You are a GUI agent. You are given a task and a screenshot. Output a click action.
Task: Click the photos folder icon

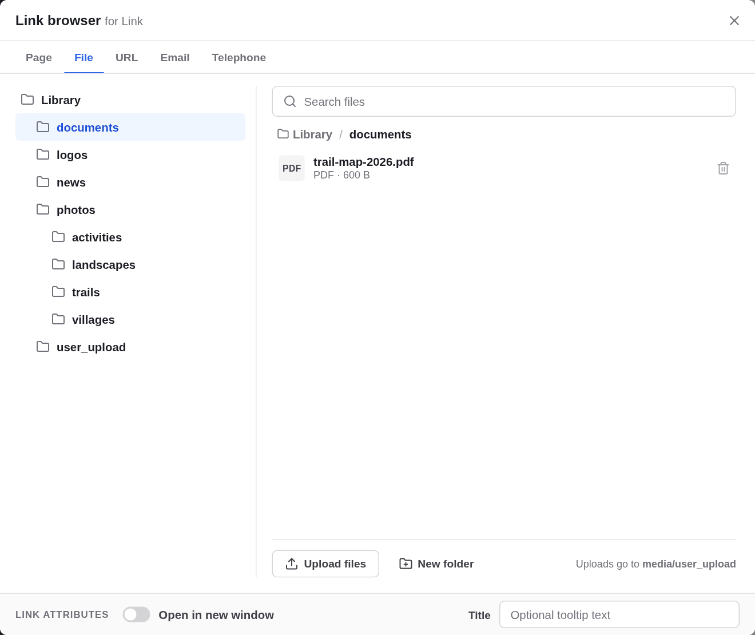(x=43, y=209)
